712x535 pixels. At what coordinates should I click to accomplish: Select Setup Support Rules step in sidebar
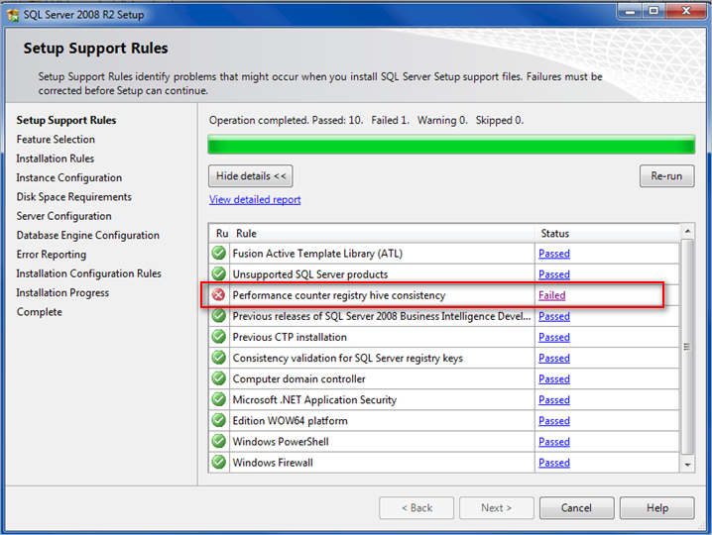pyautogui.click(x=66, y=120)
